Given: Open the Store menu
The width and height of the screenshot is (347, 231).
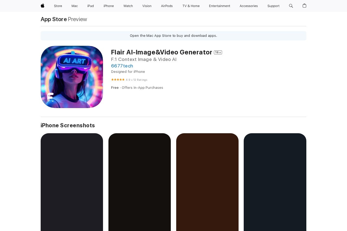Looking at the screenshot, I should tap(58, 6).
